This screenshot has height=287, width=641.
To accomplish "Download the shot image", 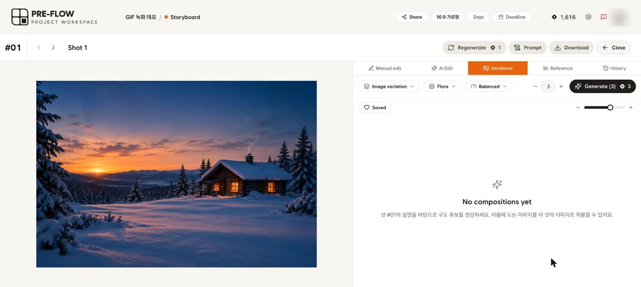I will 571,47.
